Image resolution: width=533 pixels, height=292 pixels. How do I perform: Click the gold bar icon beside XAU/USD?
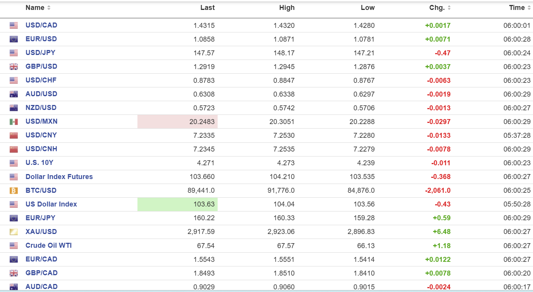14,232
